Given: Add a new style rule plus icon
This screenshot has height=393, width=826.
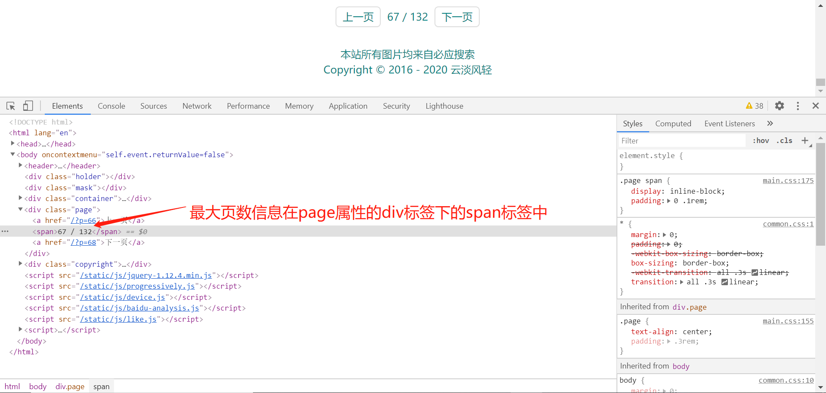Looking at the screenshot, I should (805, 140).
